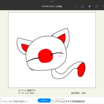104x104 pixels.
Task: Click the ad info icon beside プライムビデオ
Action: (53, 101)
